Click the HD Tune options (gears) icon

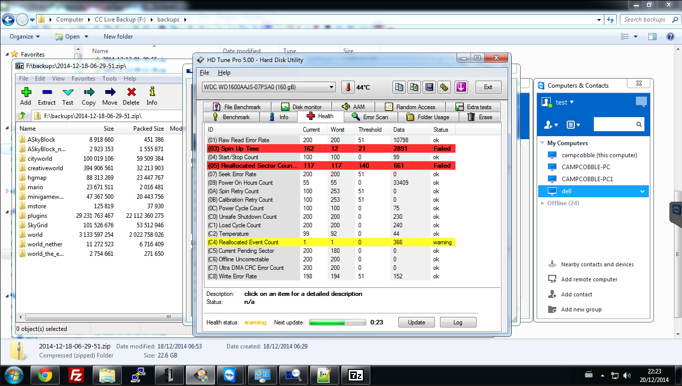point(444,87)
